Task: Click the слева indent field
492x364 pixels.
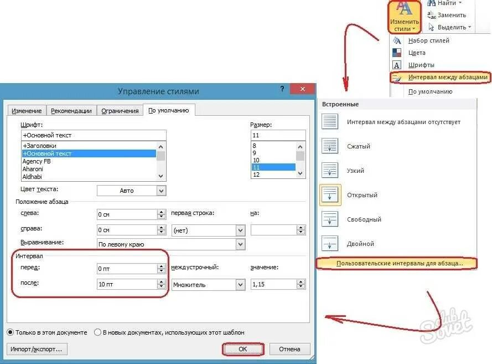Action: tap(127, 214)
